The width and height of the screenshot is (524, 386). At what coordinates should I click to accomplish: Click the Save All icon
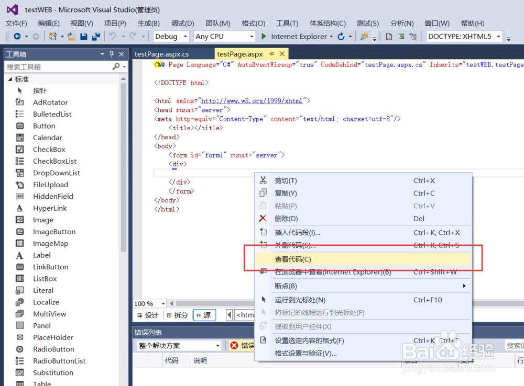(x=95, y=36)
